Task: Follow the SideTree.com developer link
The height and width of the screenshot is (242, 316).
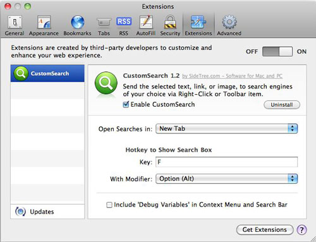Action: [232, 76]
